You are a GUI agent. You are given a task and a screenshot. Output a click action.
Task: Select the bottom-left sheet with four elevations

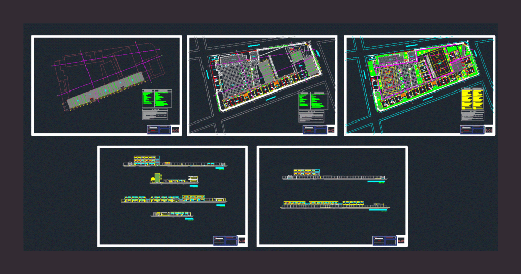(172, 196)
